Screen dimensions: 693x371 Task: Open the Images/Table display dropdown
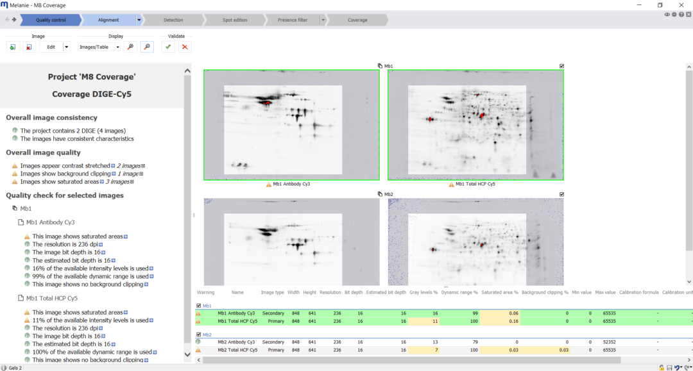117,47
